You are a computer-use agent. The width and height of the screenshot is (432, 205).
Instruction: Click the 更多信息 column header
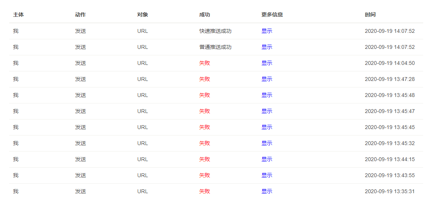point(272,15)
